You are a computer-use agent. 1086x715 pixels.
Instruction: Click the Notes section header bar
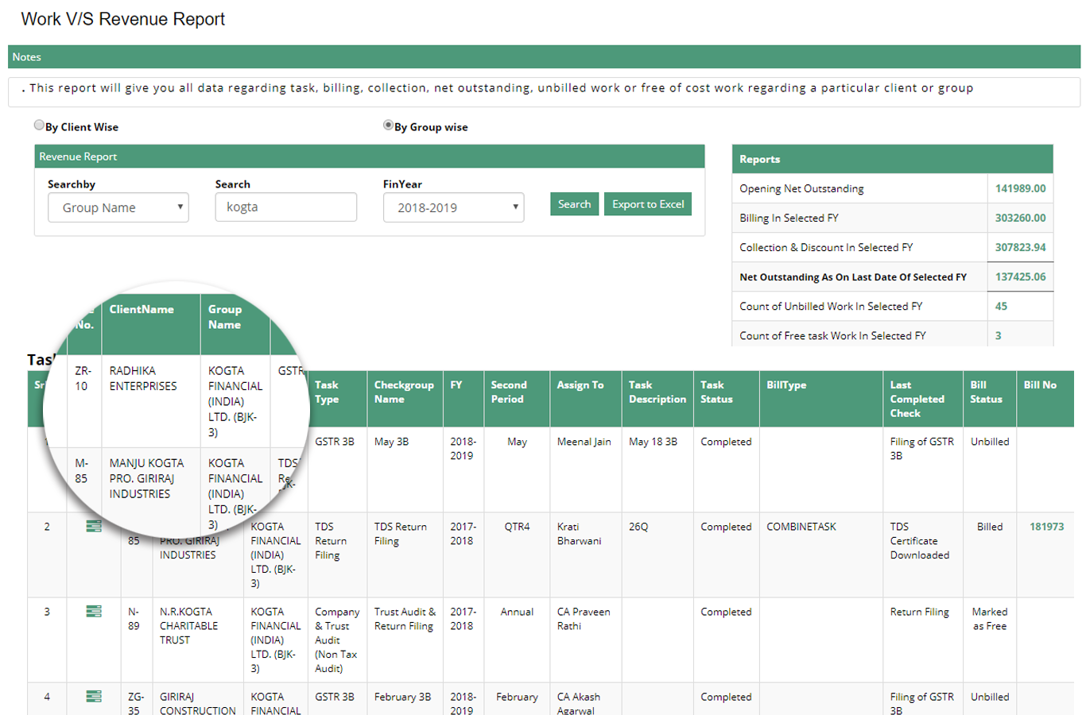(544, 56)
